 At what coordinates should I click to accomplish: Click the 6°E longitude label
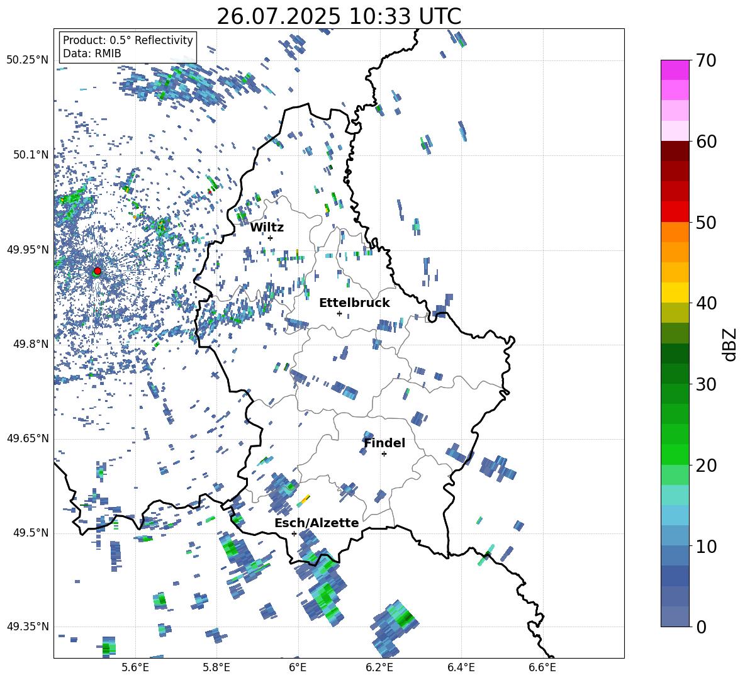tap(298, 667)
